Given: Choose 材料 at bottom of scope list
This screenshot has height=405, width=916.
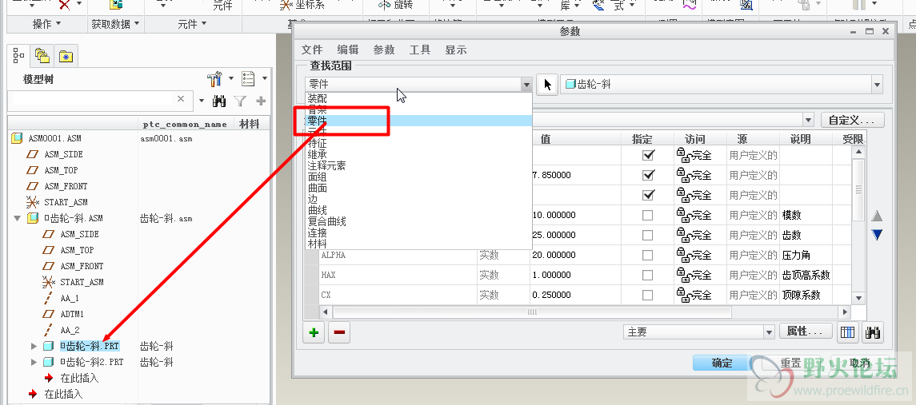Looking at the screenshot, I should click(418, 244).
